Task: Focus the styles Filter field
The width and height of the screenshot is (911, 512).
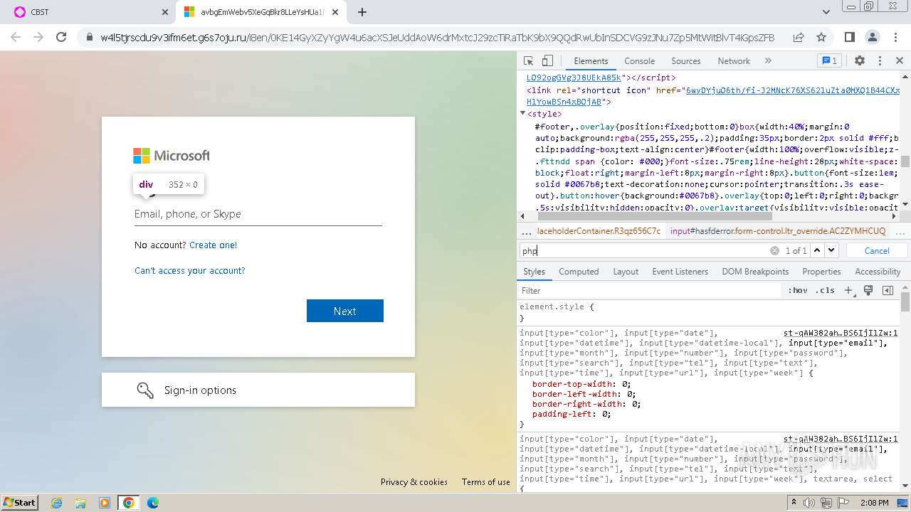Action: click(649, 291)
